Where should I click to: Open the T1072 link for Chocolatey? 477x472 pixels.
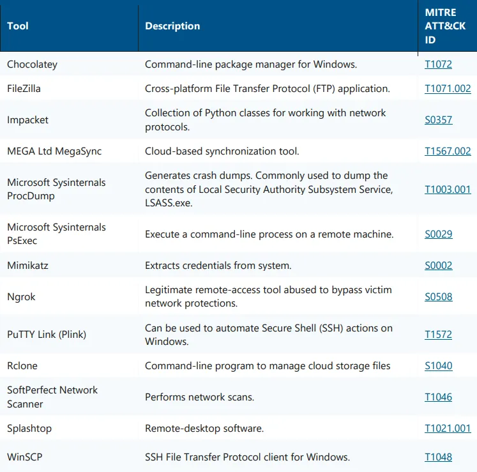click(438, 64)
